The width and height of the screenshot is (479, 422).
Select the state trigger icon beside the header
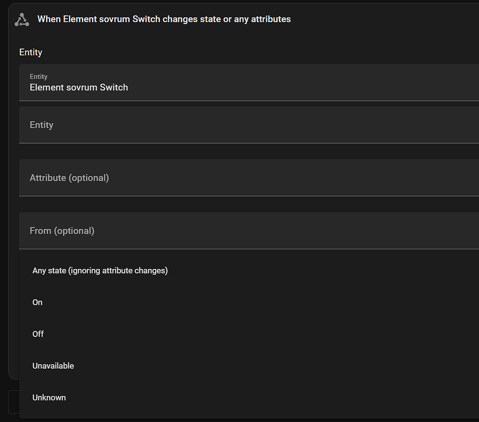[21, 19]
